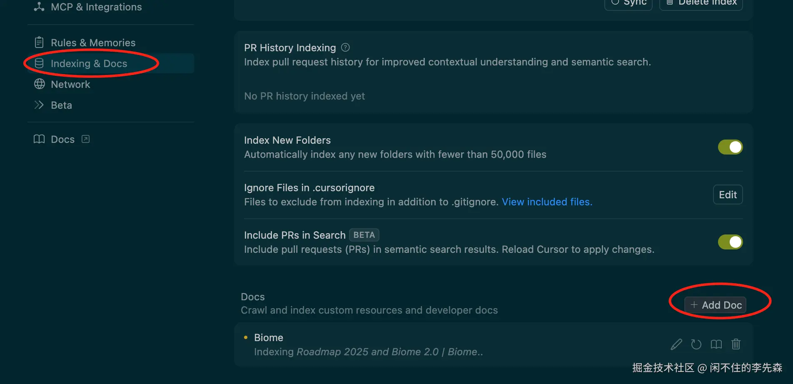Toggle Index New Folders switch
The width and height of the screenshot is (793, 384).
pos(730,147)
